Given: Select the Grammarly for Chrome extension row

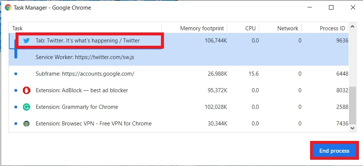Looking at the screenshot, I should 179,107.
